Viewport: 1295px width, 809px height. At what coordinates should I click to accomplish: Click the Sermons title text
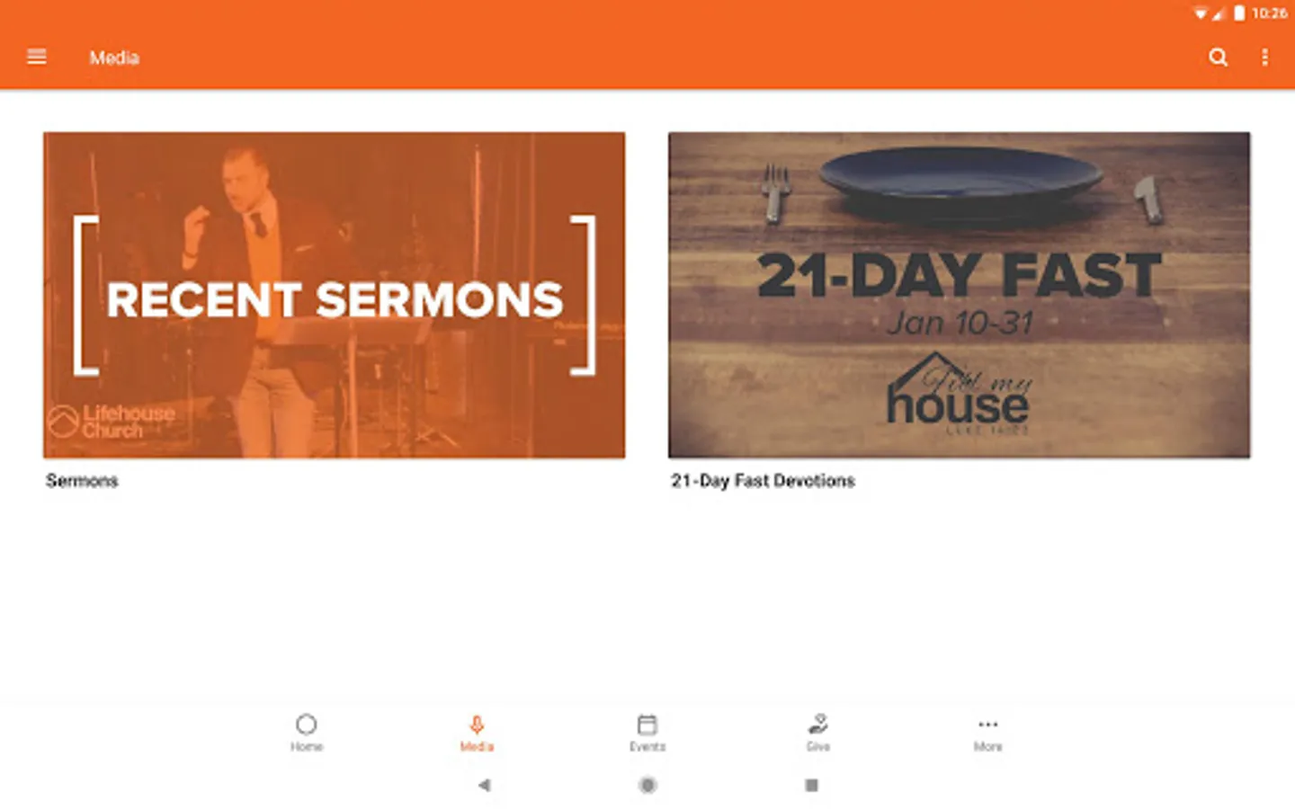(x=82, y=481)
